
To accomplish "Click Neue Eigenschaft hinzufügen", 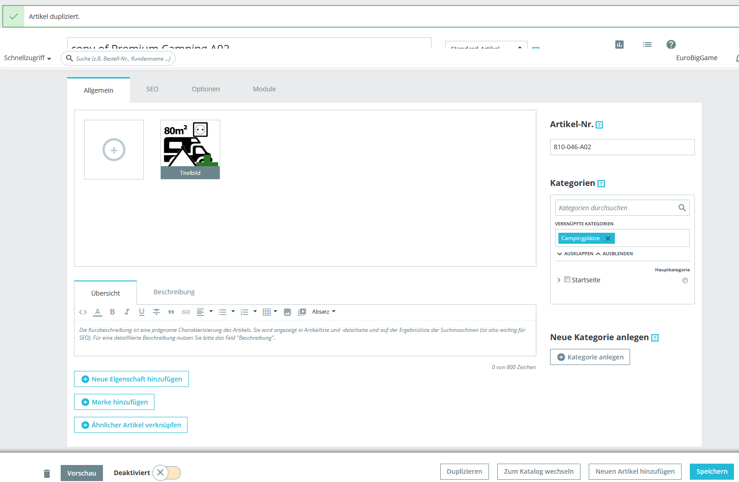I will [x=131, y=379].
